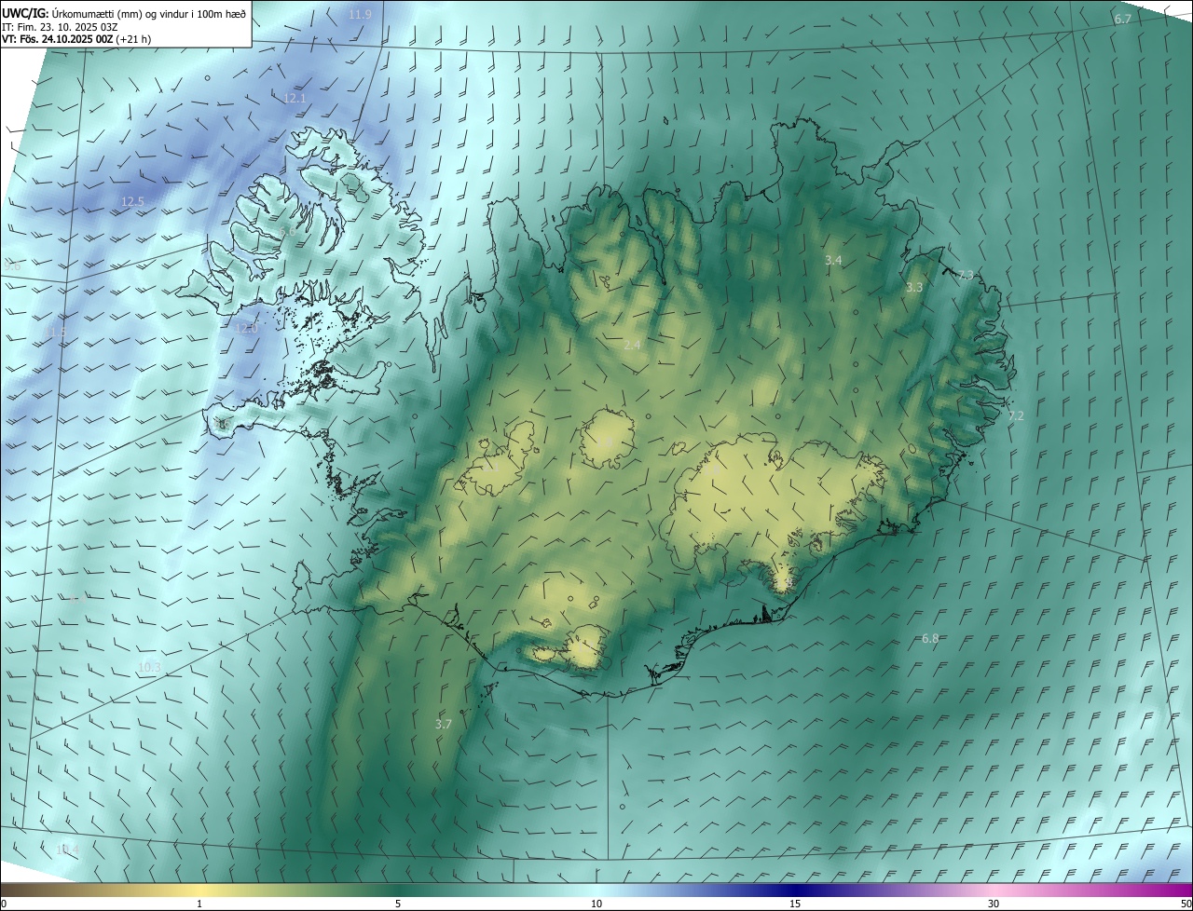Click the 10 tick on the color scale
1193x911 pixels.
click(x=596, y=904)
